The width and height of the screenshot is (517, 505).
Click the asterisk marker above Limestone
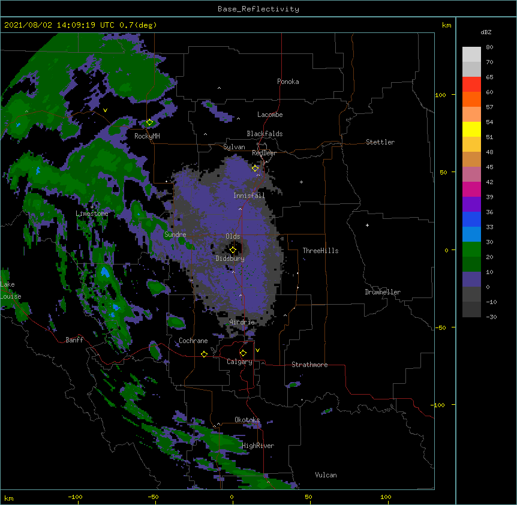tap(92, 208)
